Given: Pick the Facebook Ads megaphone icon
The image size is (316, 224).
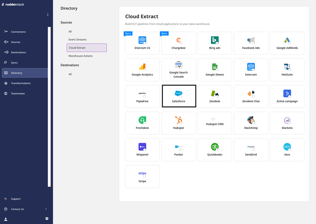Looking at the screenshot, I should (x=251, y=40).
